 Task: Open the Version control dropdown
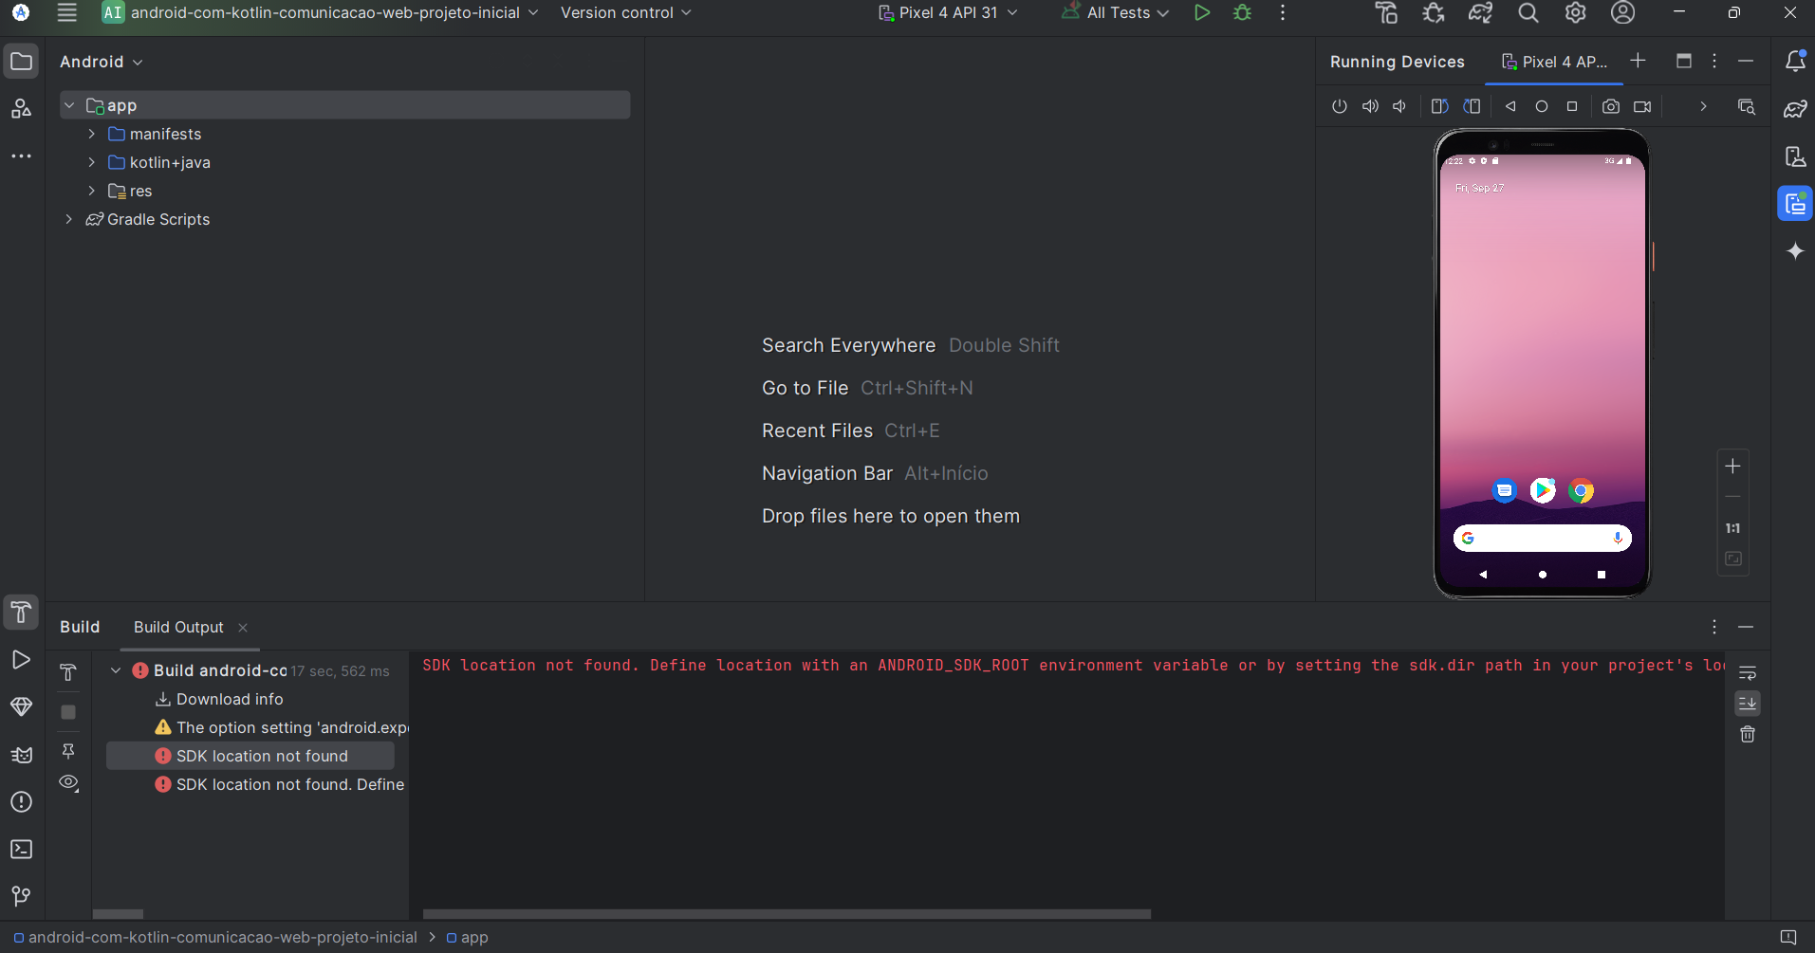(626, 12)
